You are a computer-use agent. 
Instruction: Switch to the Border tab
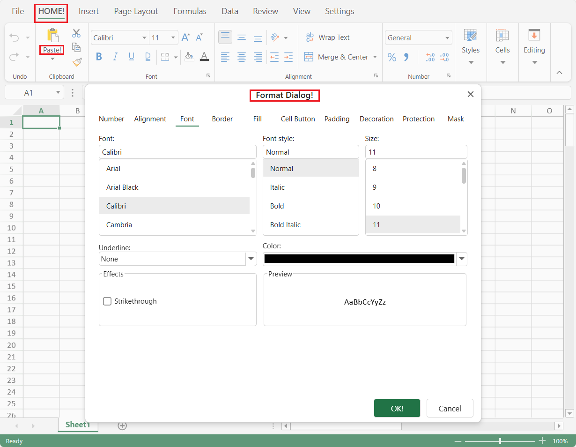pos(222,119)
